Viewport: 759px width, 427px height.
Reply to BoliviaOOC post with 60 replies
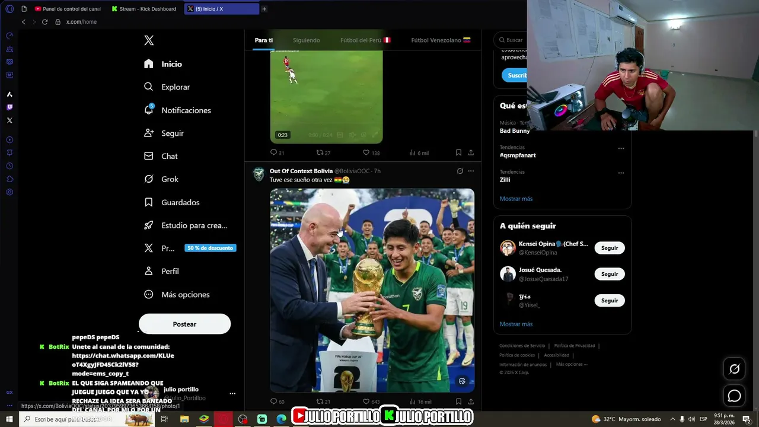click(x=277, y=401)
